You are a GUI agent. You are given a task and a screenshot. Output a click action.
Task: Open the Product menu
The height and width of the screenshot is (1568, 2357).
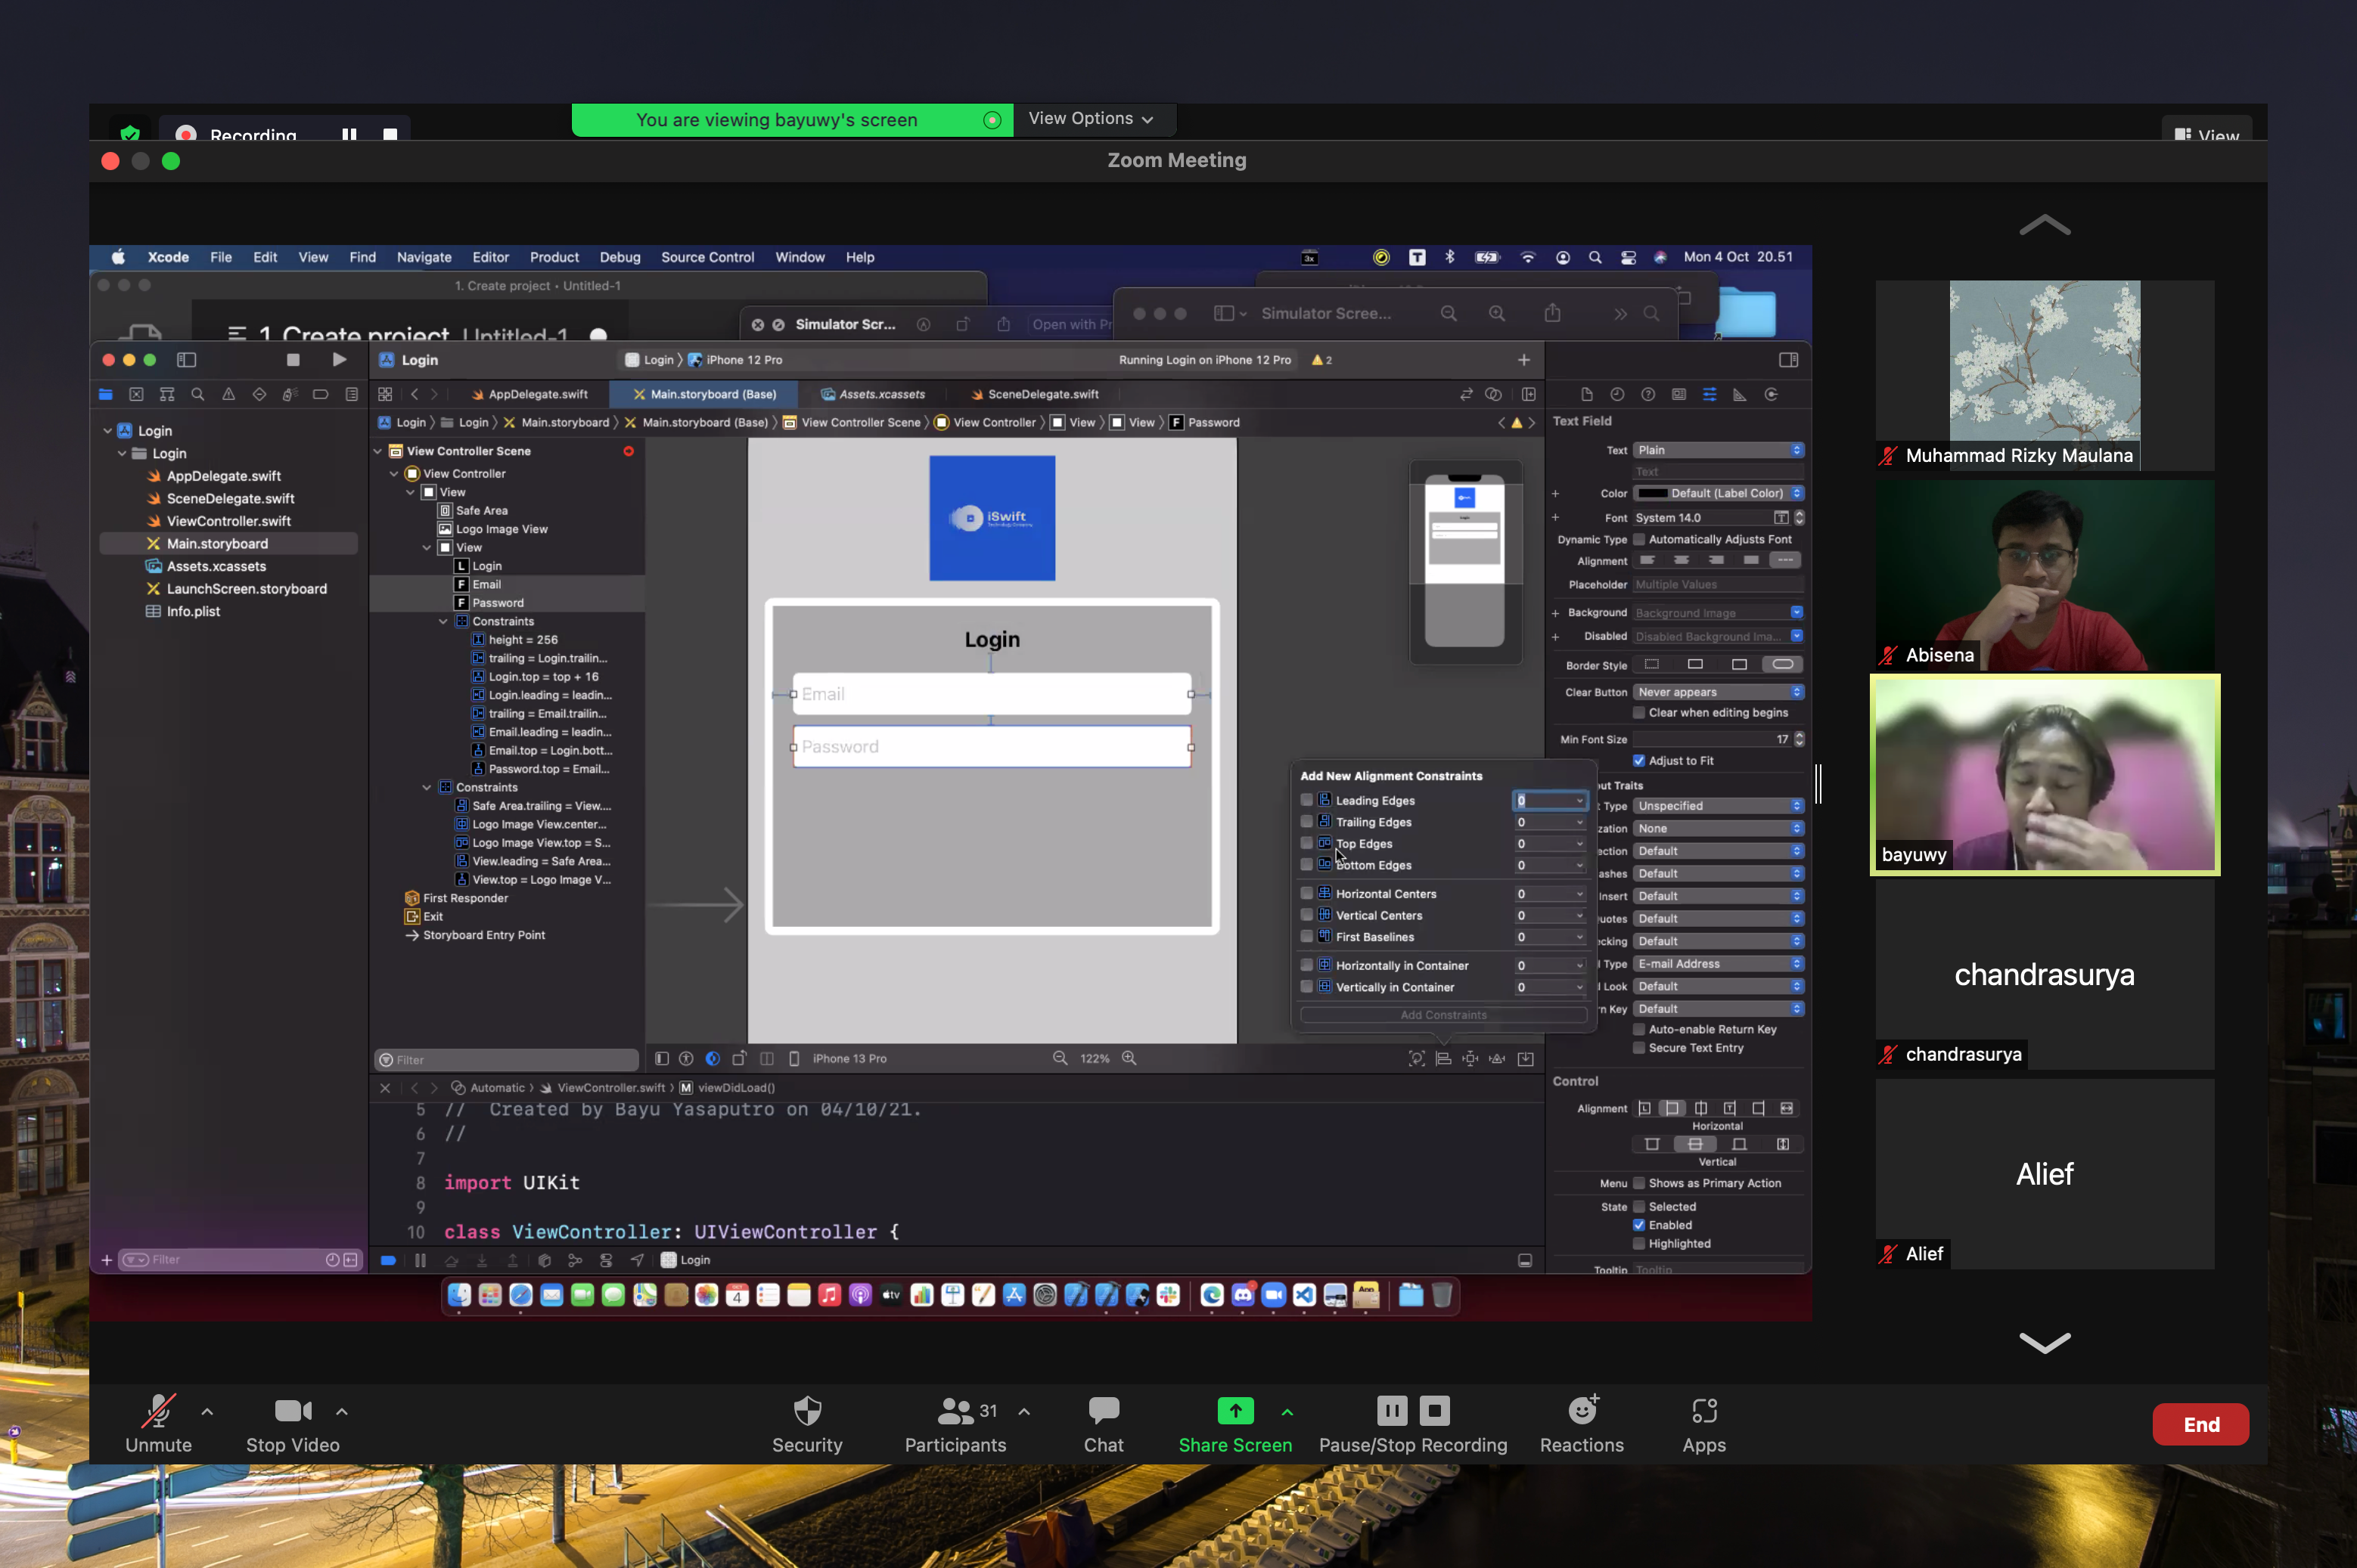point(554,257)
